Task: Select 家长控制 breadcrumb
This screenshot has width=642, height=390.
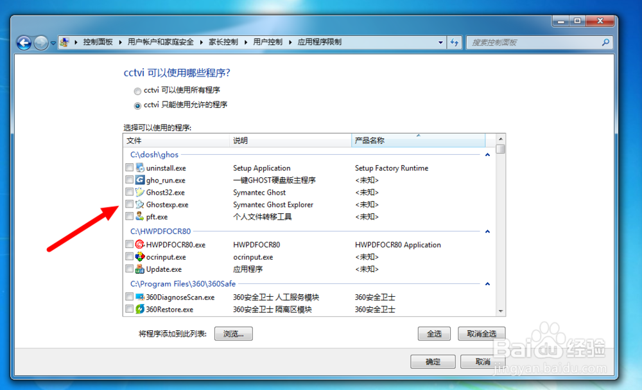Action: tap(223, 42)
